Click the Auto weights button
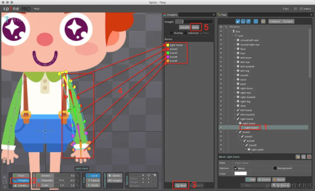 (195, 27)
